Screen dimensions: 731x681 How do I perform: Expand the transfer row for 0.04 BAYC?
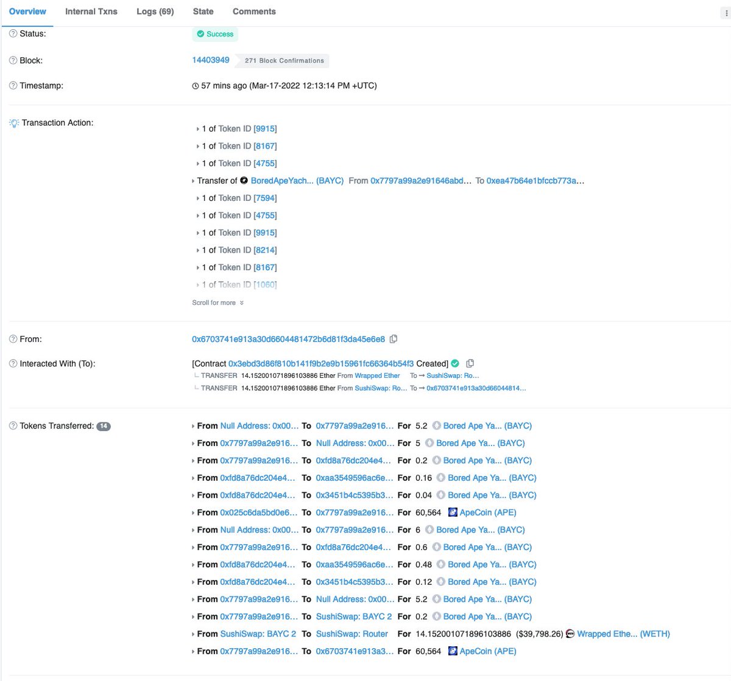194,495
